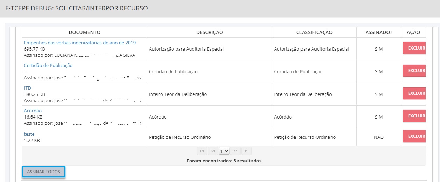
Task: Click the ASSINAR TODOS button
Action: (44, 172)
